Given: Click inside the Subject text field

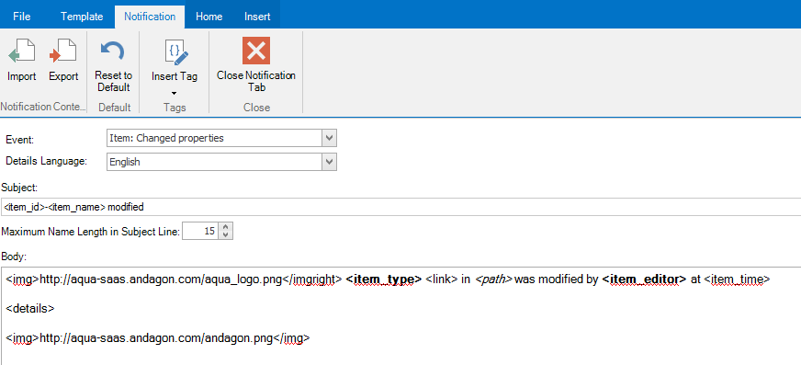Looking at the screenshot, I should pos(400,207).
